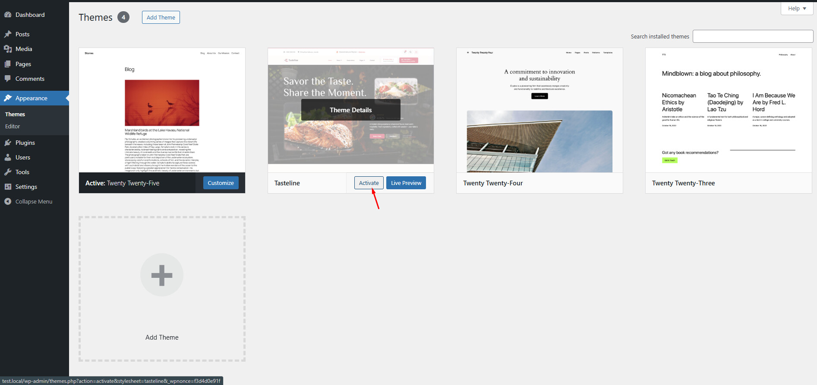Click the Comments speech bubble icon
817x385 pixels.
pyautogui.click(x=8, y=79)
